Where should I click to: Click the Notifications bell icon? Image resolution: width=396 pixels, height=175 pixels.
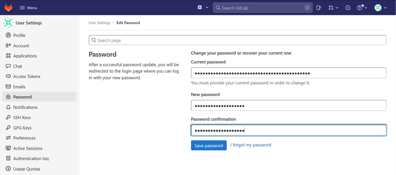(x=9, y=107)
